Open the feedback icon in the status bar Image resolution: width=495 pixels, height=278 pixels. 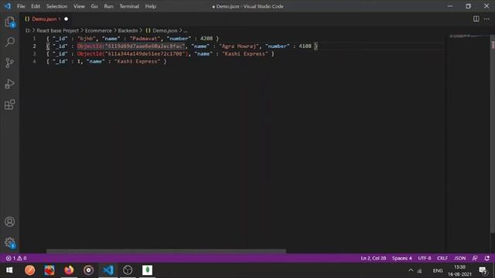(475, 258)
